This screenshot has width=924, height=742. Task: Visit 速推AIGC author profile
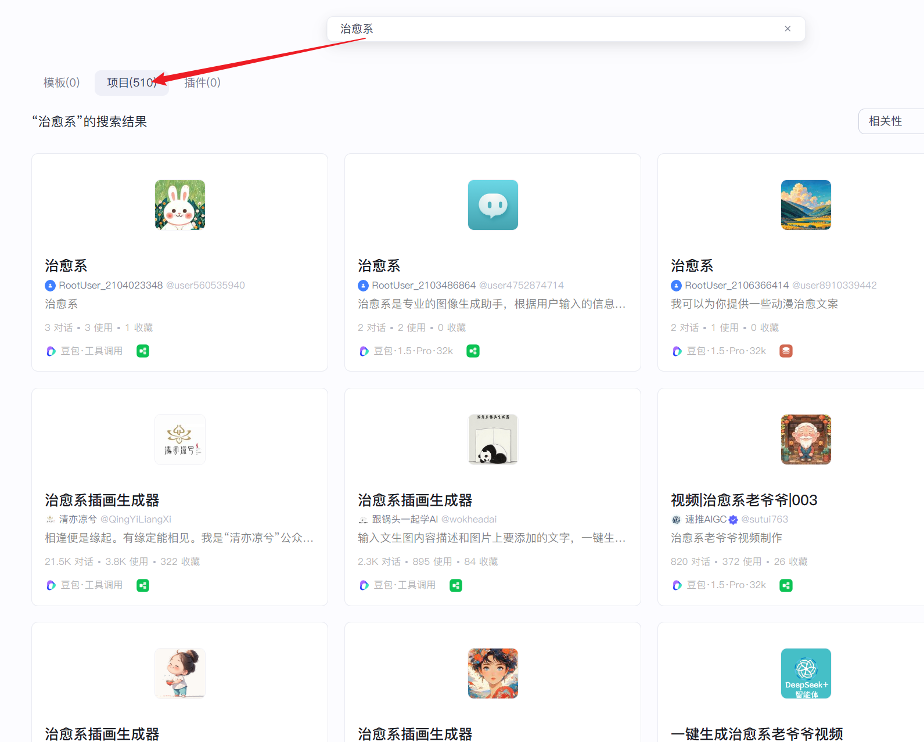pyautogui.click(x=706, y=519)
